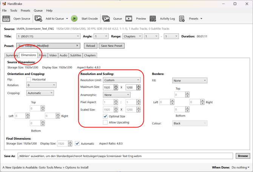Open the Presets menu

pyautogui.click(x=25, y=11)
